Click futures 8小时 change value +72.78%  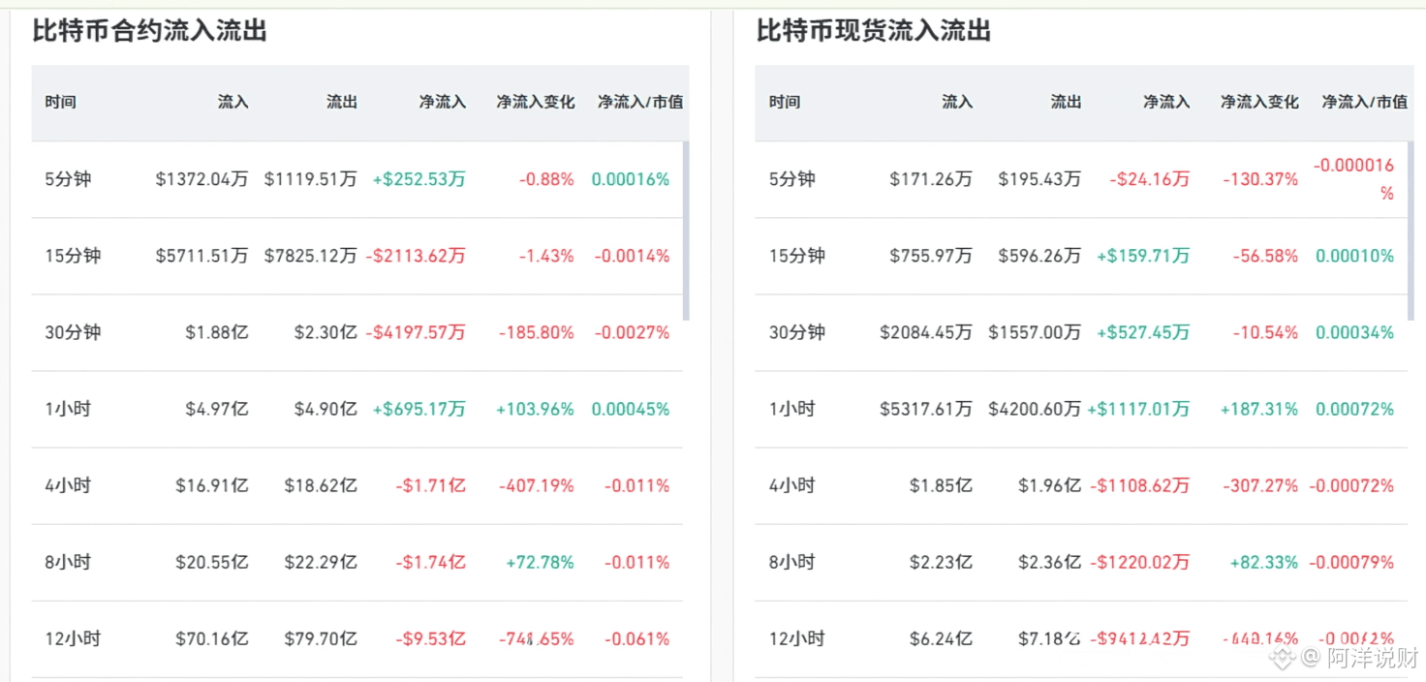point(540,562)
